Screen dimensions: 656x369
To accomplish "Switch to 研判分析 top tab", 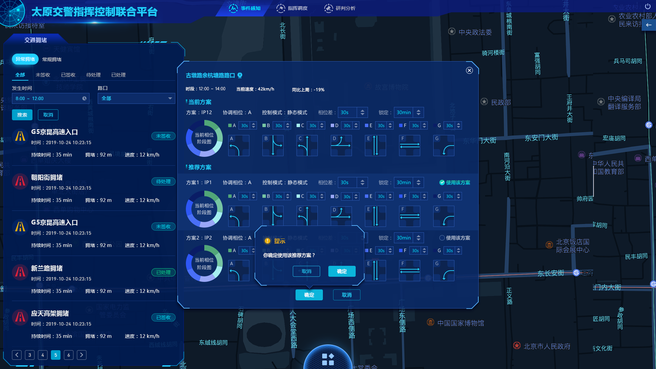I will (340, 8).
